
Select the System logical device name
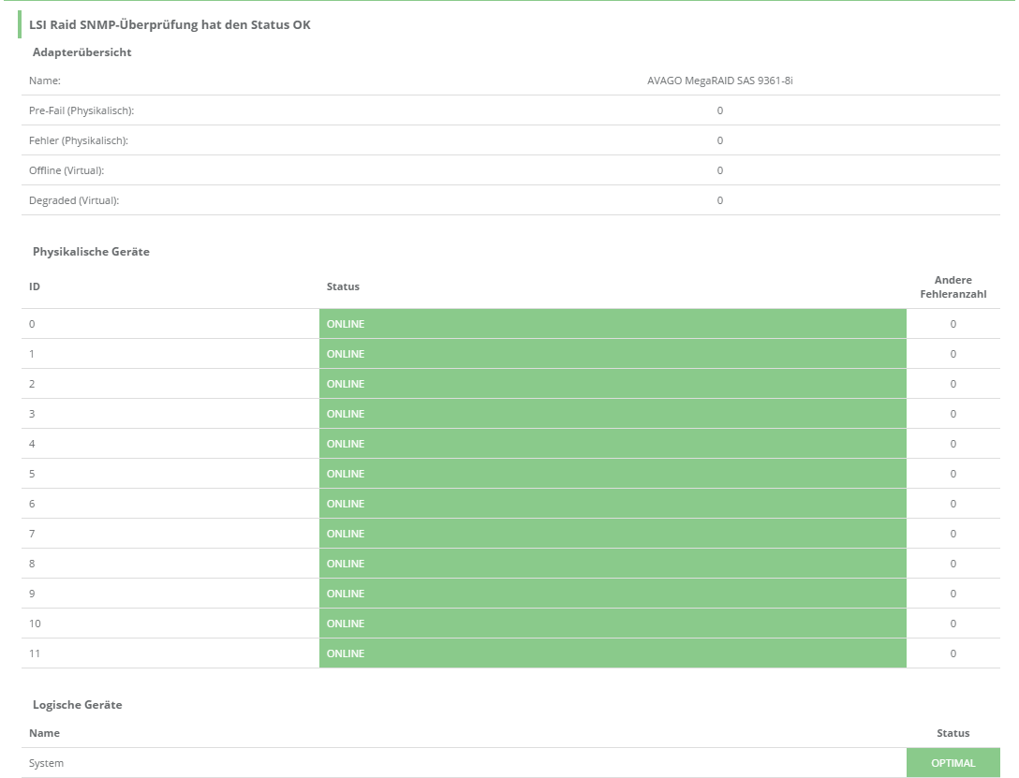coord(46,763)
